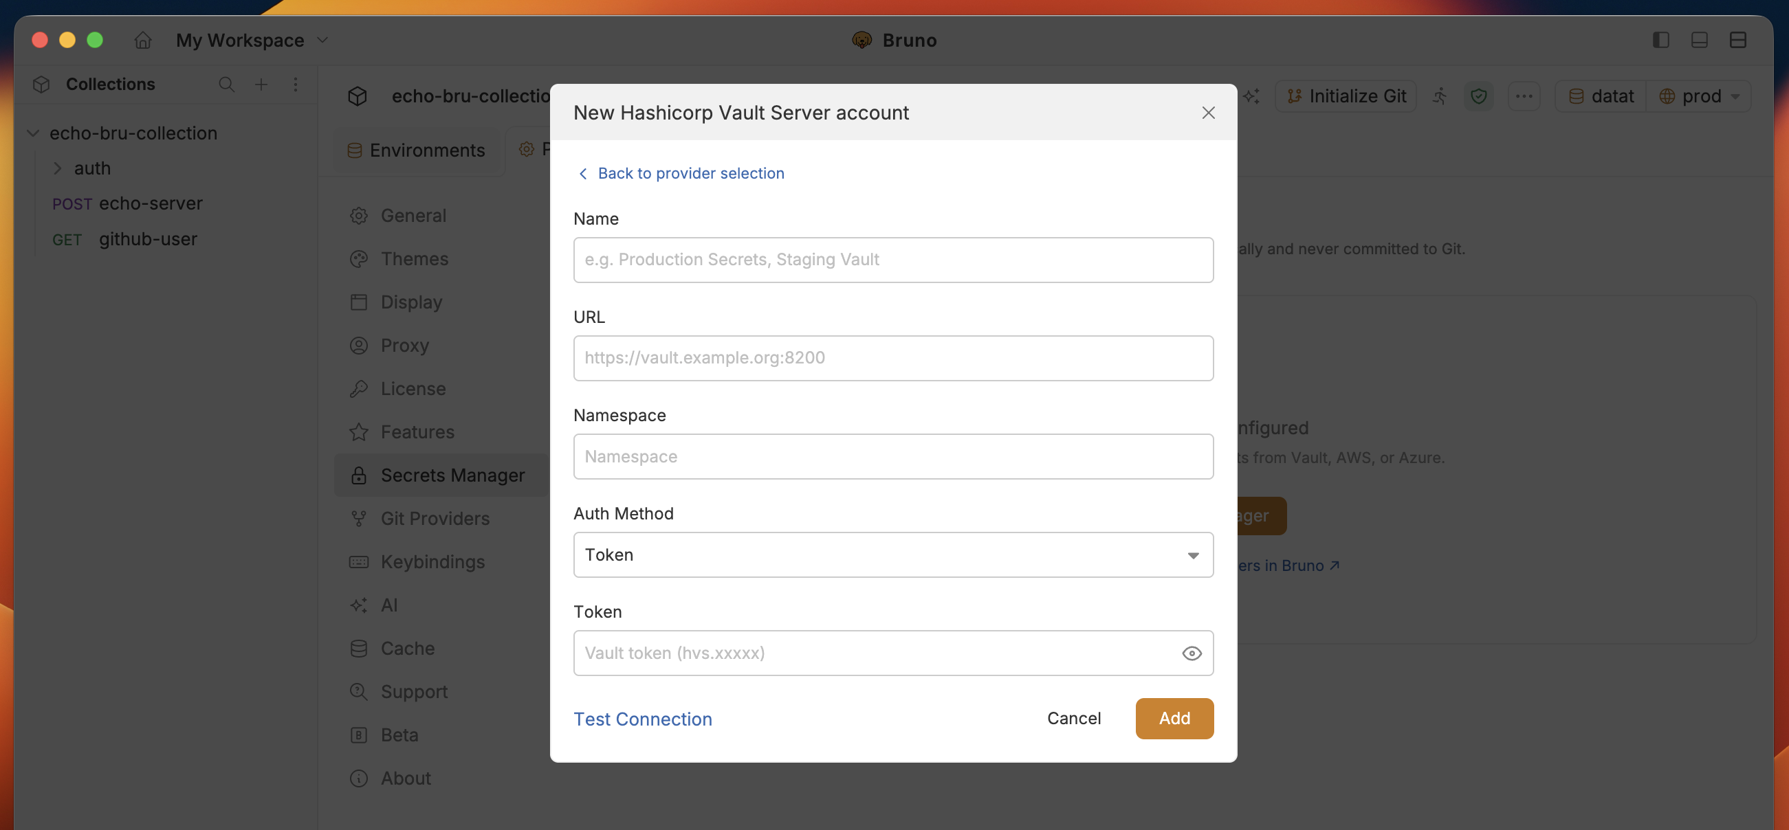Toggle token visibility with the eye icon
1789x830 pixels.
coord(1192,653)
